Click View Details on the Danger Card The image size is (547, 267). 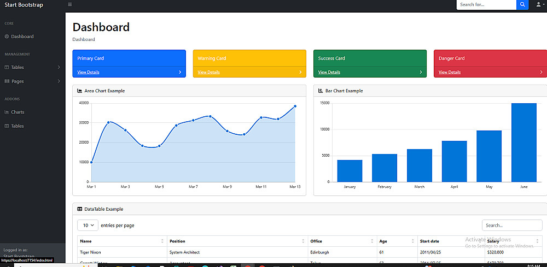tap(449, 72)
